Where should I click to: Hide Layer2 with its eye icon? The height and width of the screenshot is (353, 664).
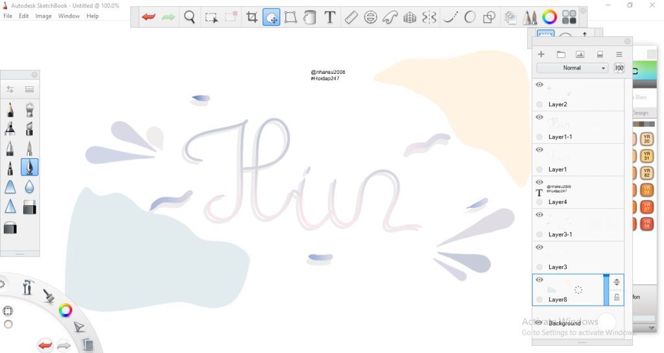[x=539, y=85]
